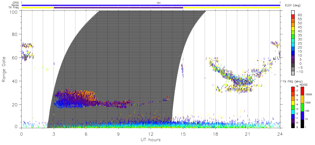The image size is (315, 145).
Task: Click the "ELEV (deg)" colorbar title
Action: coord(293,5)
